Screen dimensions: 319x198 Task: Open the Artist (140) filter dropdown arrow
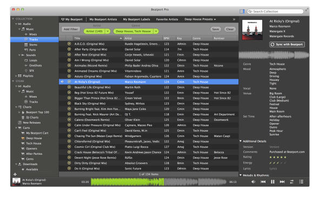(108, 31)
